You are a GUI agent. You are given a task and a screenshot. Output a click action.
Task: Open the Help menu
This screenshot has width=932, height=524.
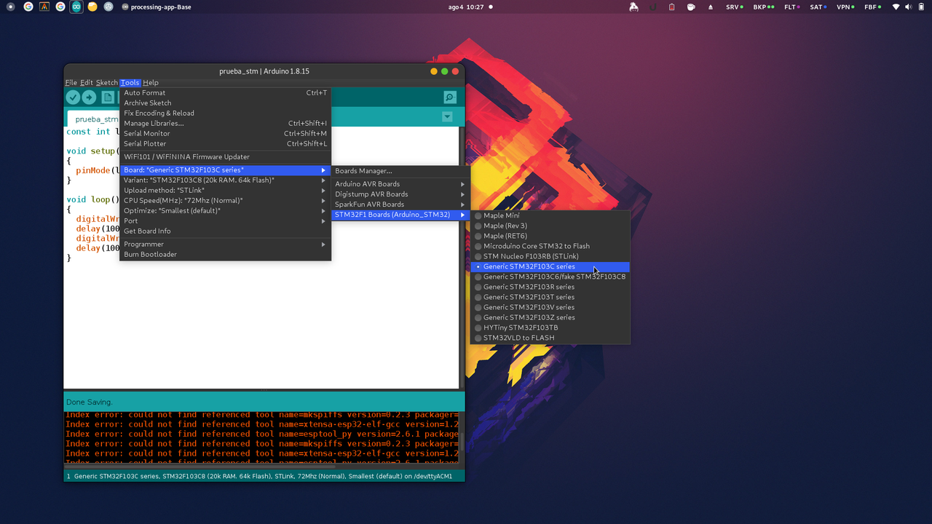click(151, 83)
